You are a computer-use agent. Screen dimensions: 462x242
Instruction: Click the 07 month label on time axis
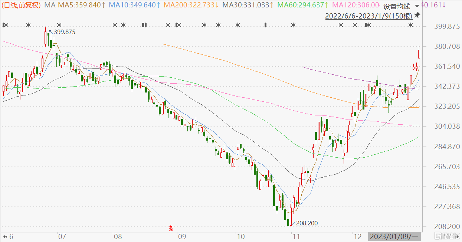click(x=62, y=236)
